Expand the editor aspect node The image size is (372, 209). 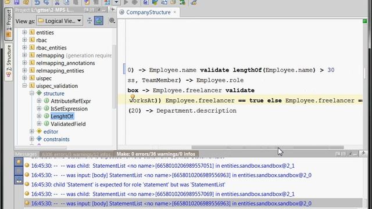tap(32, 131)
